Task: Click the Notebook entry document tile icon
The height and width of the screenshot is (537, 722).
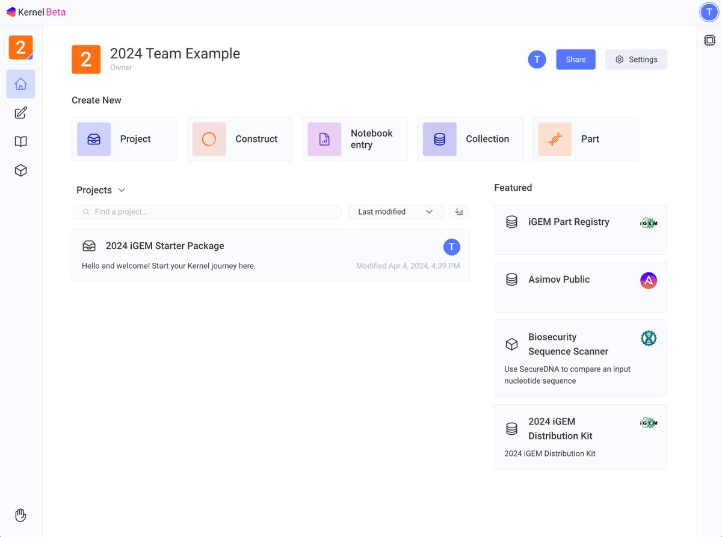Action: [324, 139]
